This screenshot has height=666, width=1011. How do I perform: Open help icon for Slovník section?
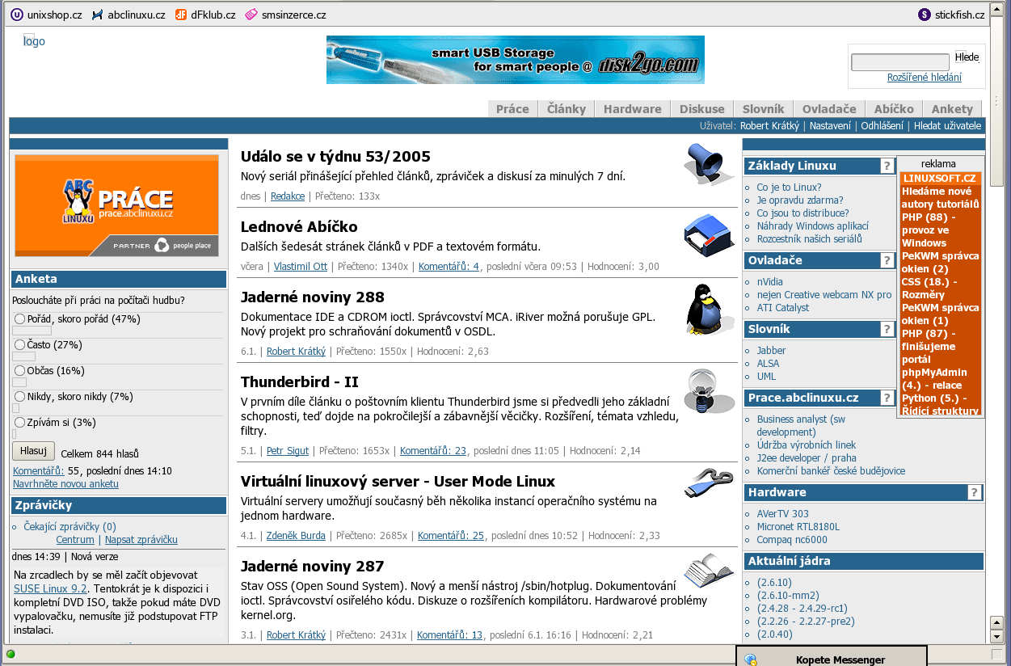887,330
